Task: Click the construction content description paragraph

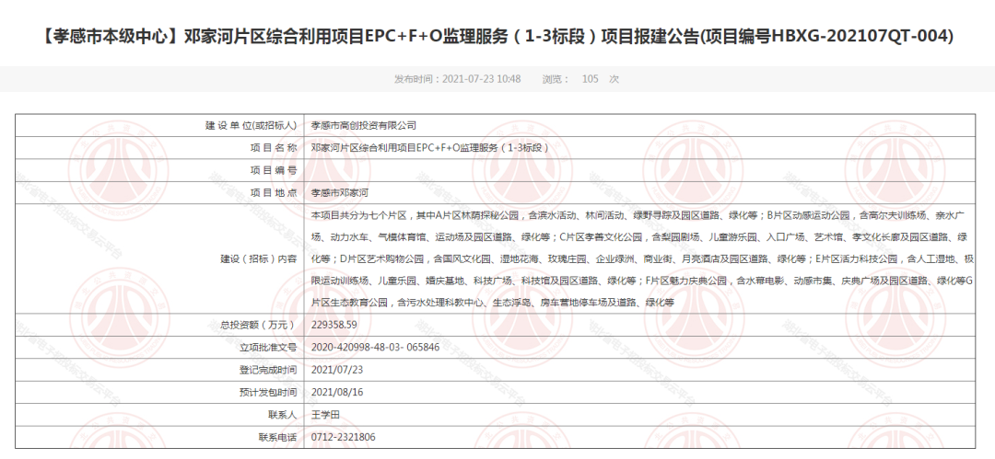Action: click(x=641, y=258)
